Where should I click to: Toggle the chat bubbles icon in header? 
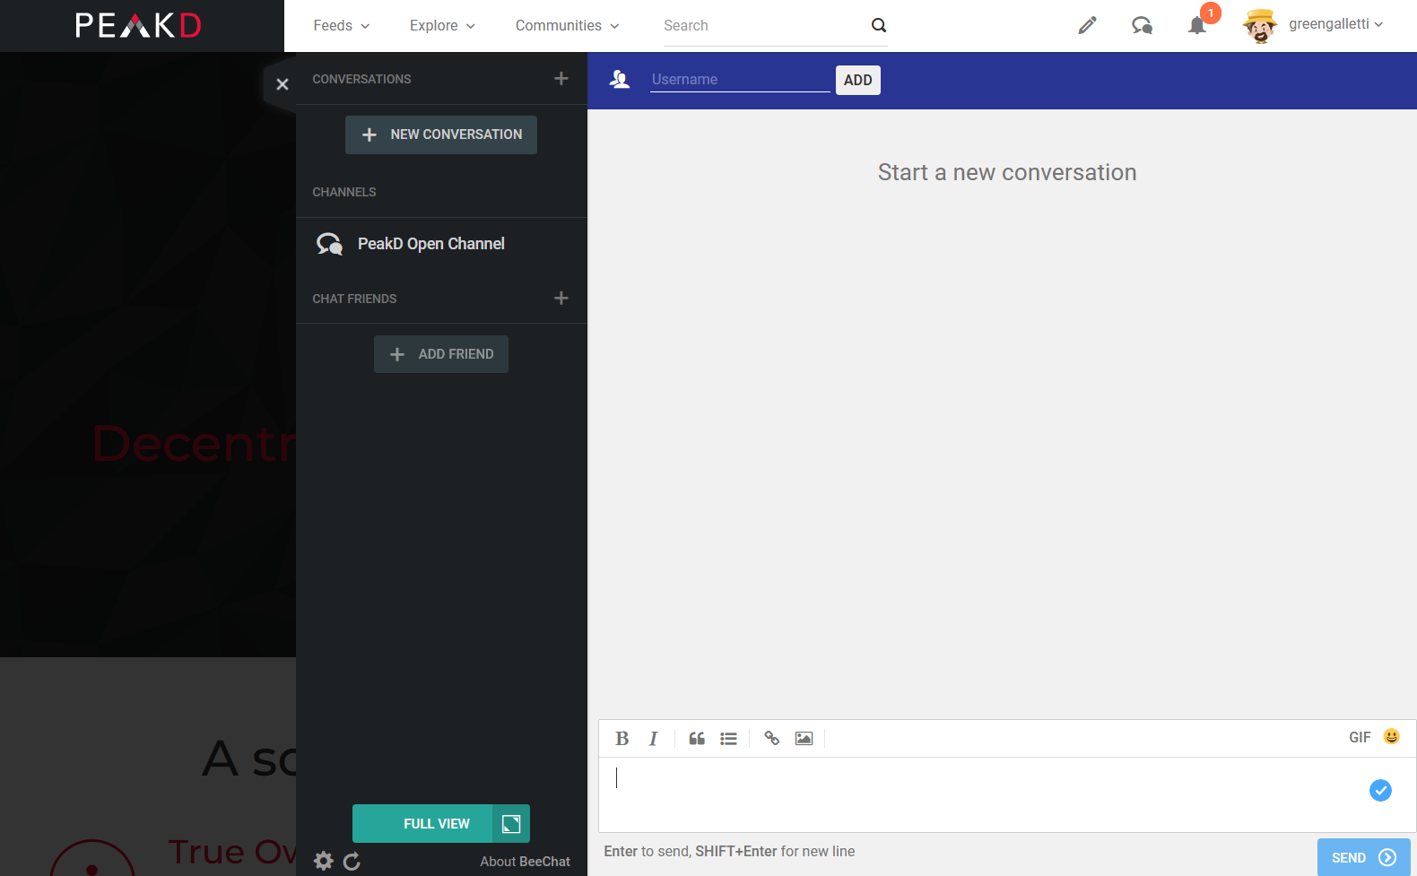click(x=1142, y=25)
